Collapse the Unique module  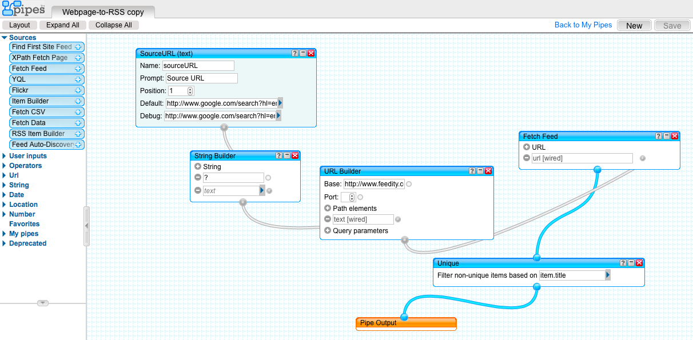(x=631, y=263)
